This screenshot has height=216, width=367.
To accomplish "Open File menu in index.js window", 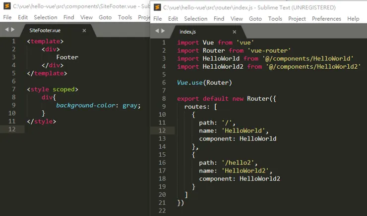I will pyautogui.click(x=158, y=19).
